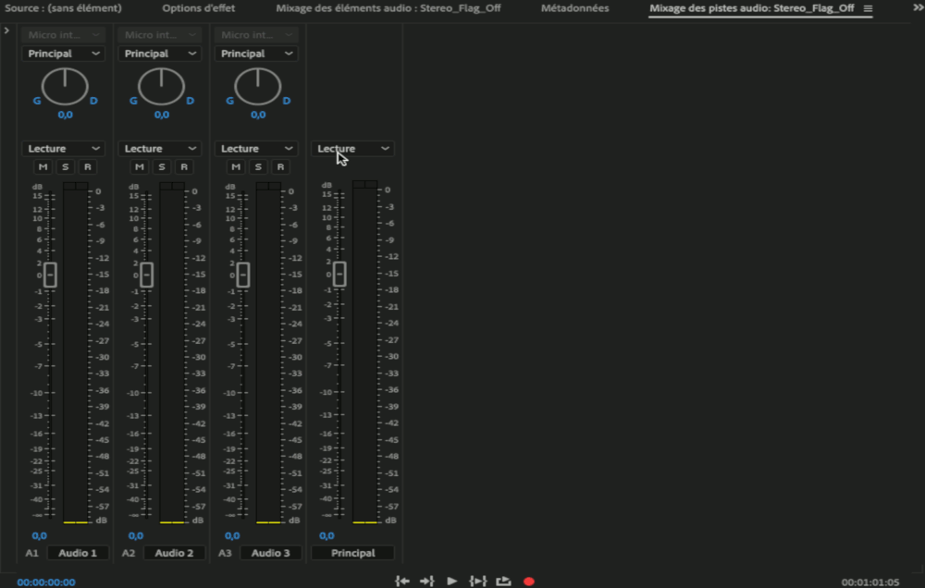The height and width of the screenshot is (588, 925).
Task: Switch to the Métadonnées tab
Action: (574, 8)
